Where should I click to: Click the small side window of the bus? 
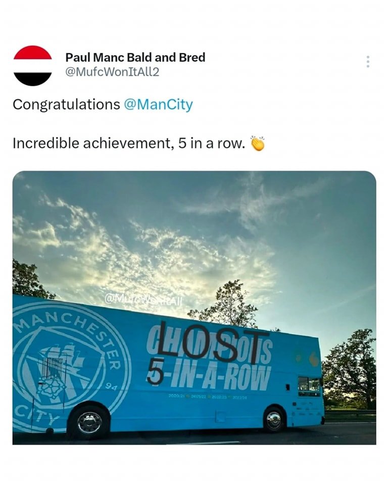pos(309,386)
